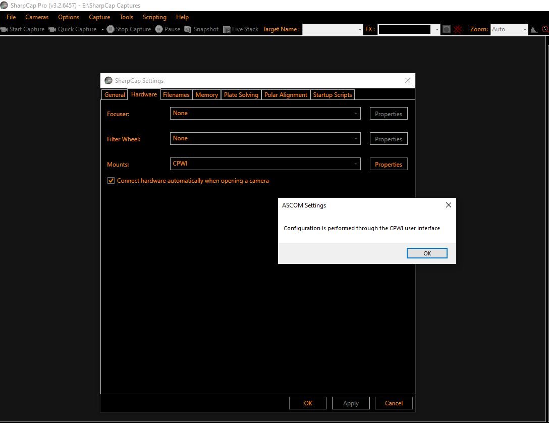Switch to the Filenames tab
Image resolution: width=549 pixels, height=423 pixels.
click(x=176, y=95)
